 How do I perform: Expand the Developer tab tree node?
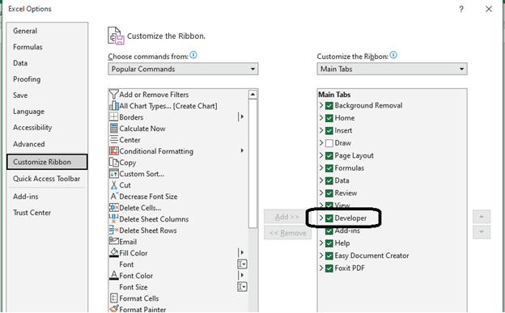pos(321,218)
